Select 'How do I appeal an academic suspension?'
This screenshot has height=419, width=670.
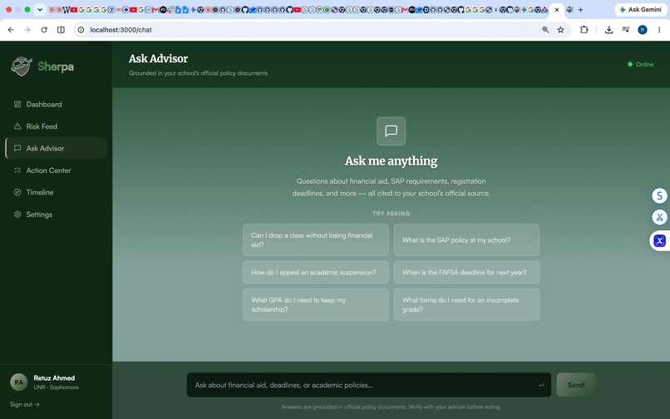316,273
